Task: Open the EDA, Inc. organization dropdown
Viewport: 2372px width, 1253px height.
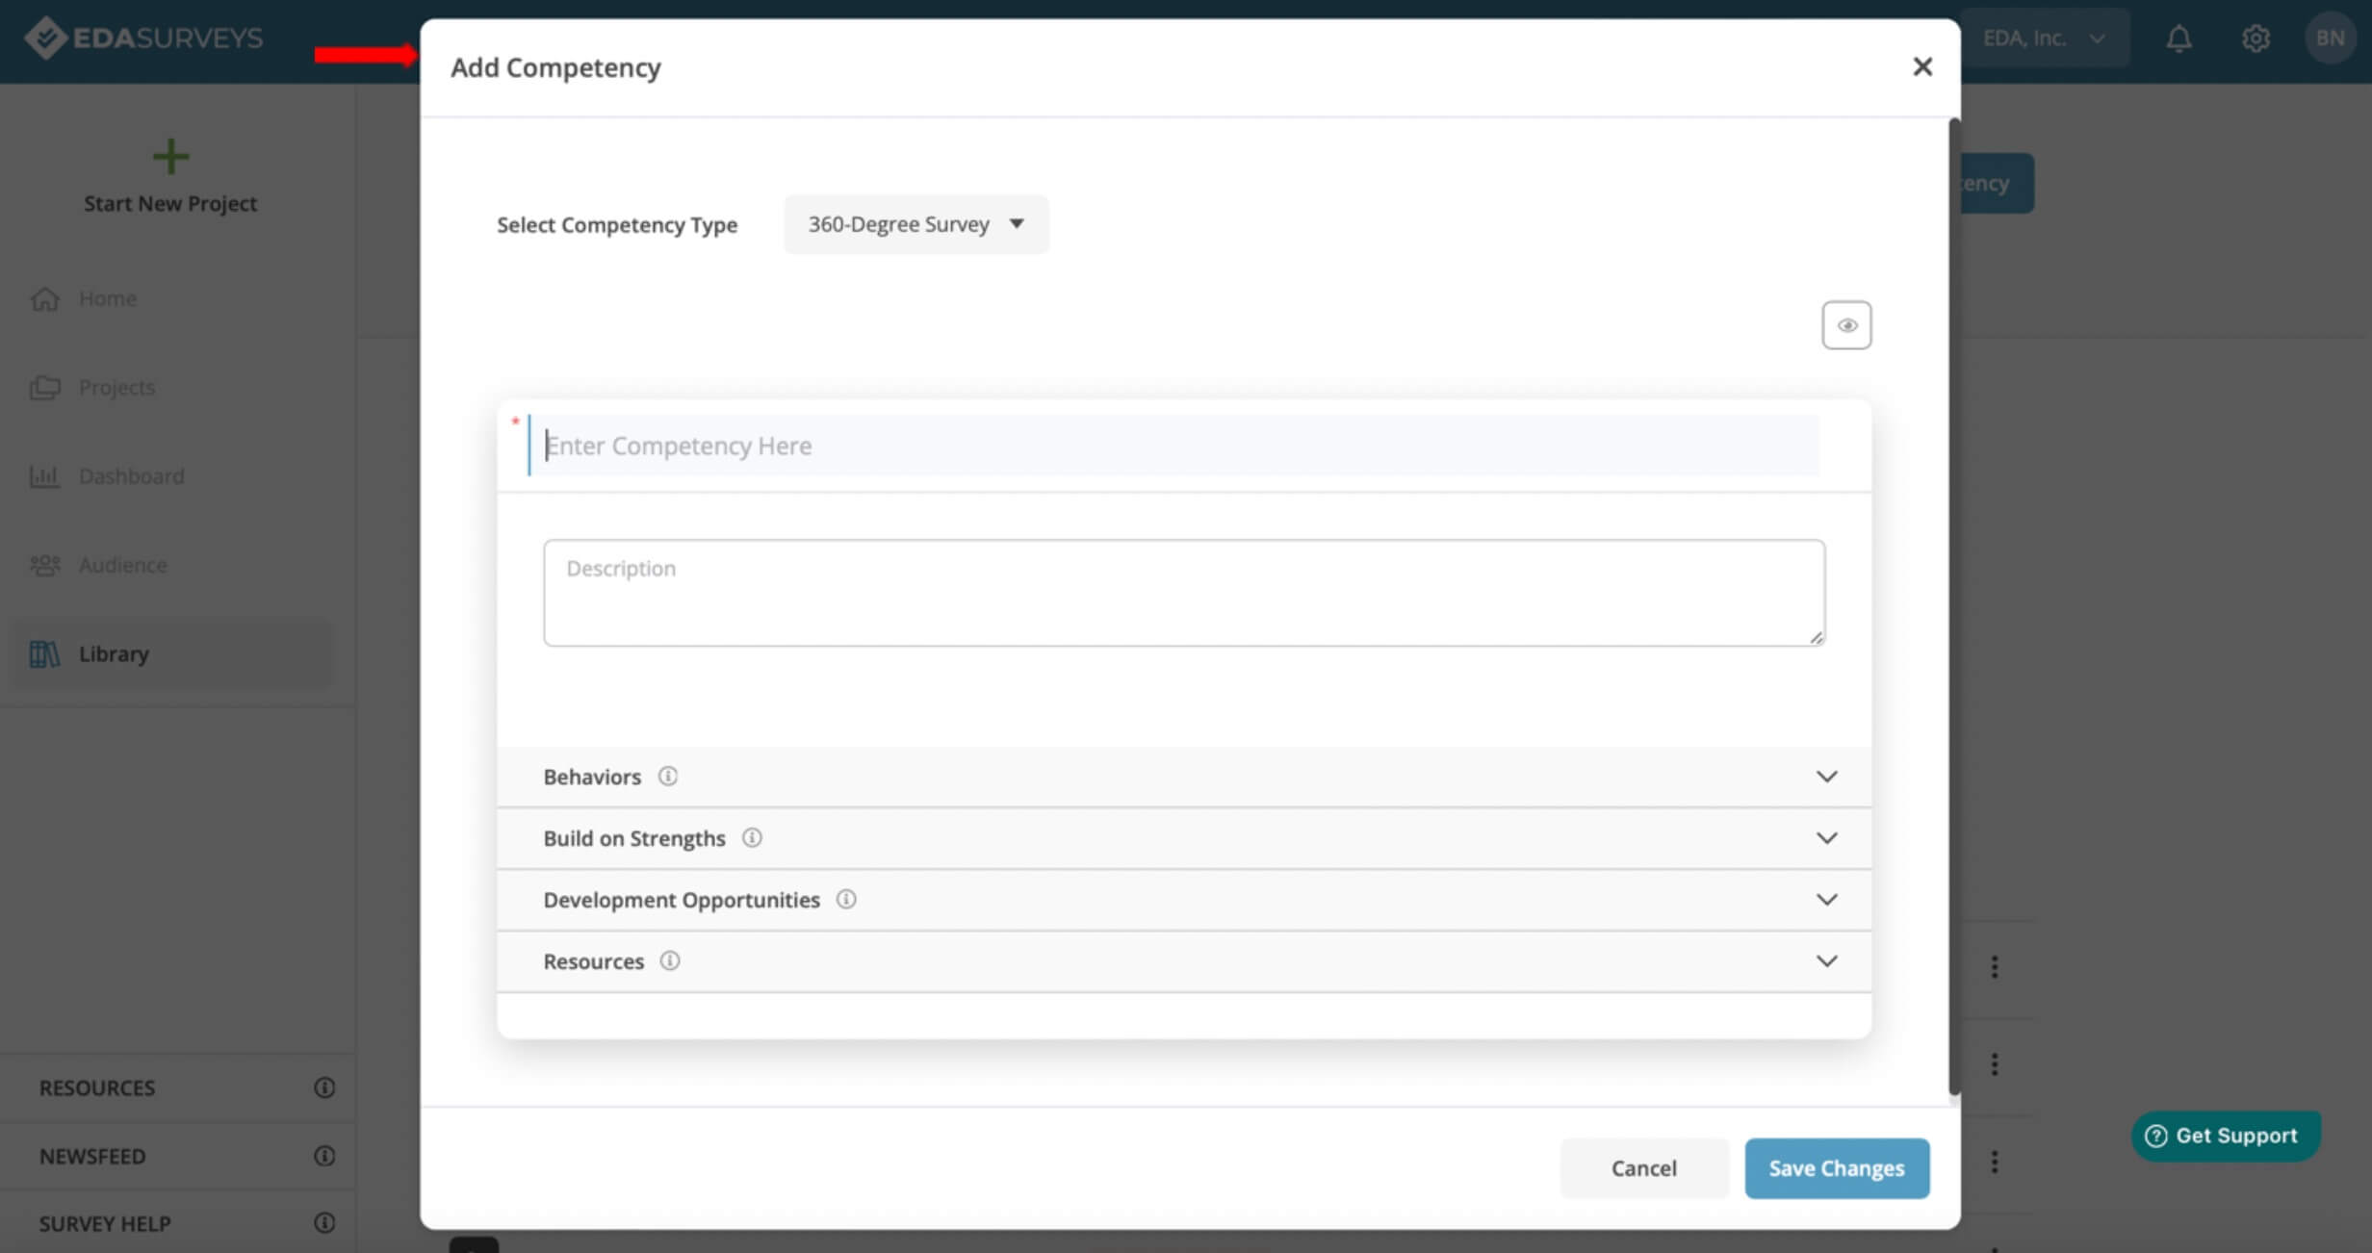Action: pos(2044,38)
